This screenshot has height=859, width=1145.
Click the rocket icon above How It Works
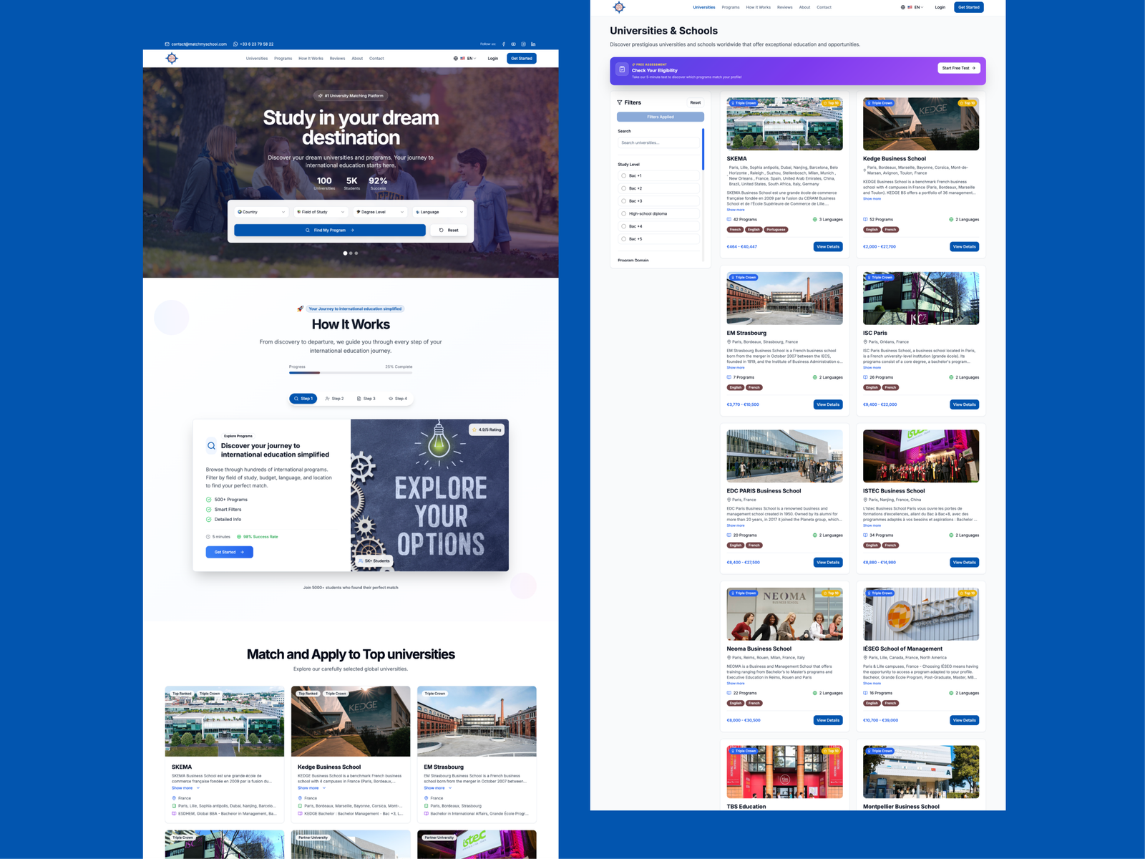tap(301, 309)
